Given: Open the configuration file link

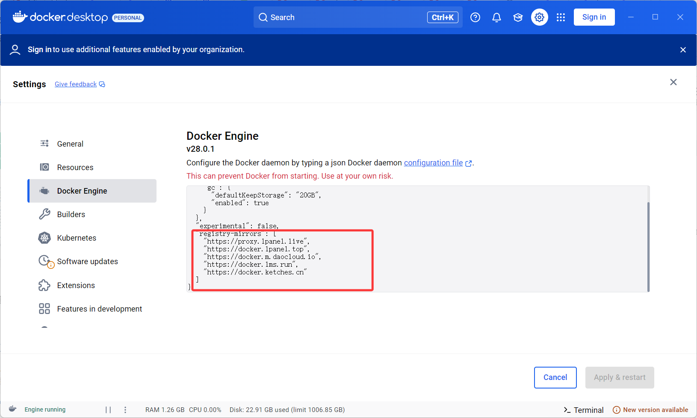Looking at the screenshot, I should coord(433,163).
